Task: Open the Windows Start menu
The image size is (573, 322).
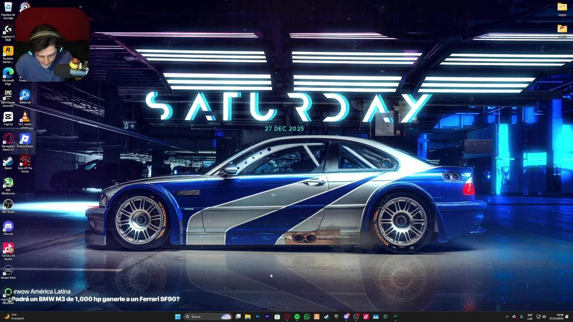Action: [x=178, y=317]
